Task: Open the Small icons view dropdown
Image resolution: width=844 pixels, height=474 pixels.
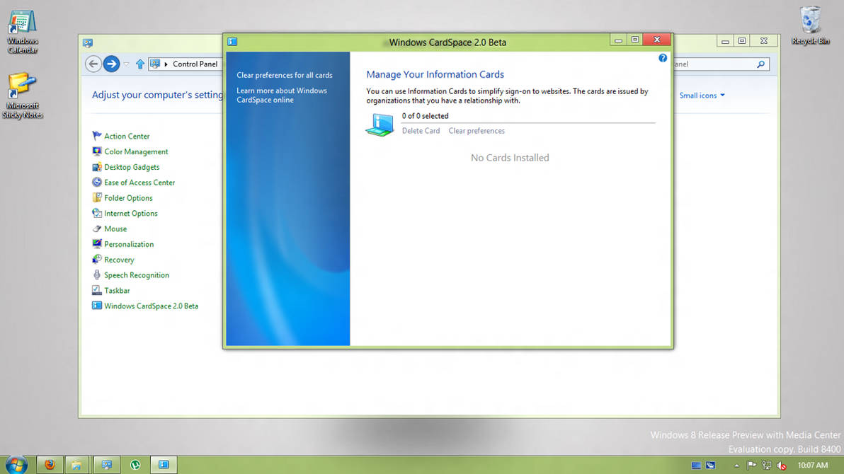Action: coord(702,96)
